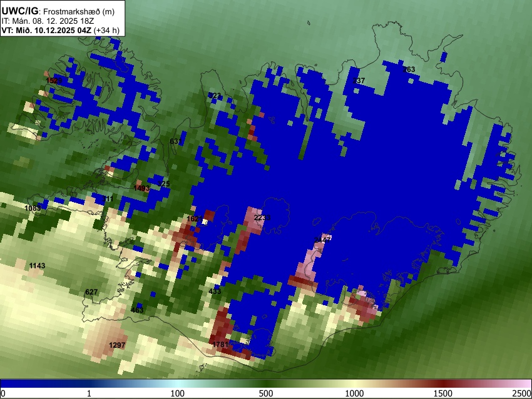Click the legend label "1"
The width and height of the screenshot is (532, 399).
coord(89,393)
